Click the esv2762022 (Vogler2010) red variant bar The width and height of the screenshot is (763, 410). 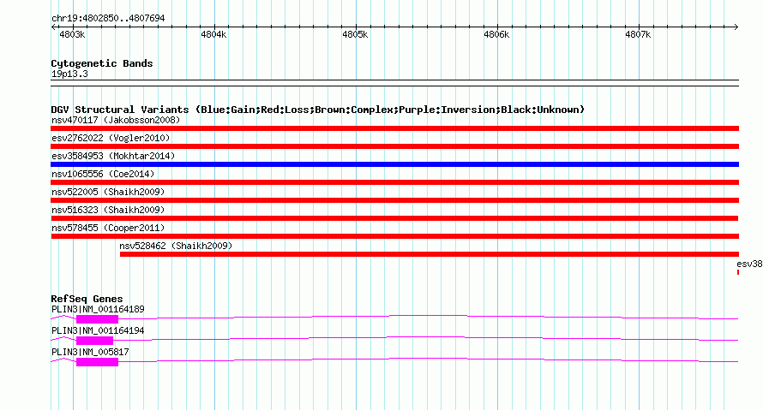tap(394, 146)
